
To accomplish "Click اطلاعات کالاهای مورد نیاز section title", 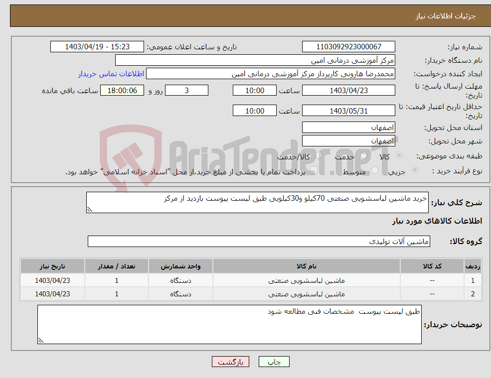I will tap(437, 221).
